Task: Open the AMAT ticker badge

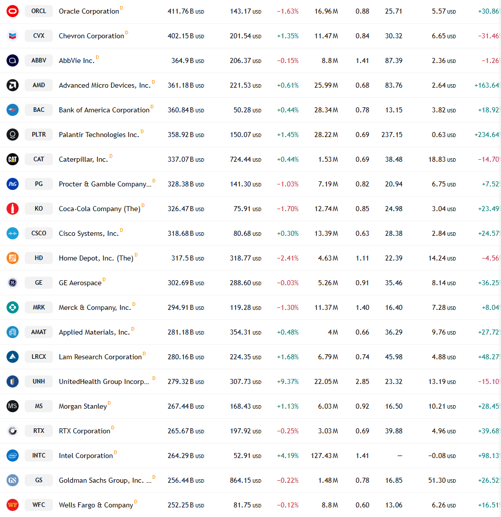Action: pyautogui.click(x=39, y=333)
